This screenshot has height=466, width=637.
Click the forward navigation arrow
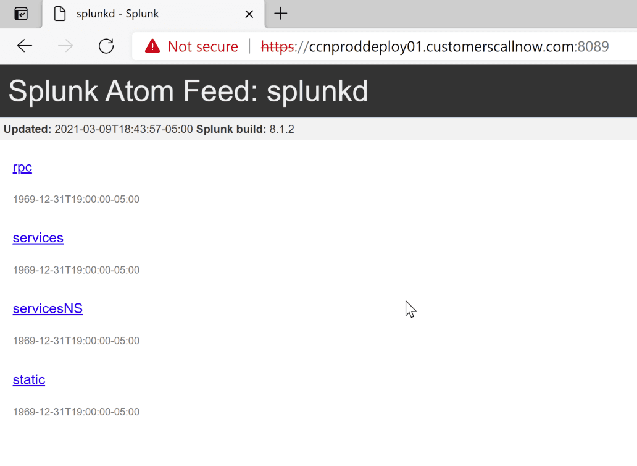(x=65, y=46)
